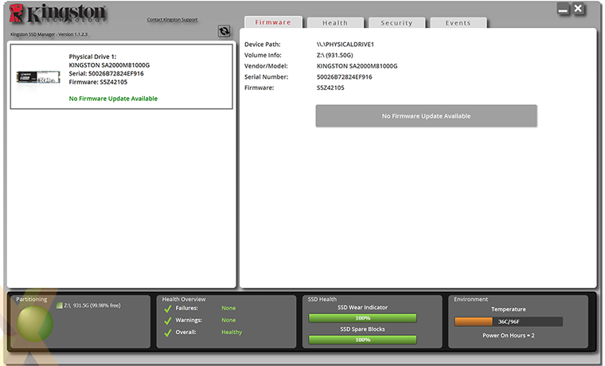Image resolution: width=605 pixels, height=366 pixels.
Task: Click the green checkmark beside Failures
Action: (168, 309)
